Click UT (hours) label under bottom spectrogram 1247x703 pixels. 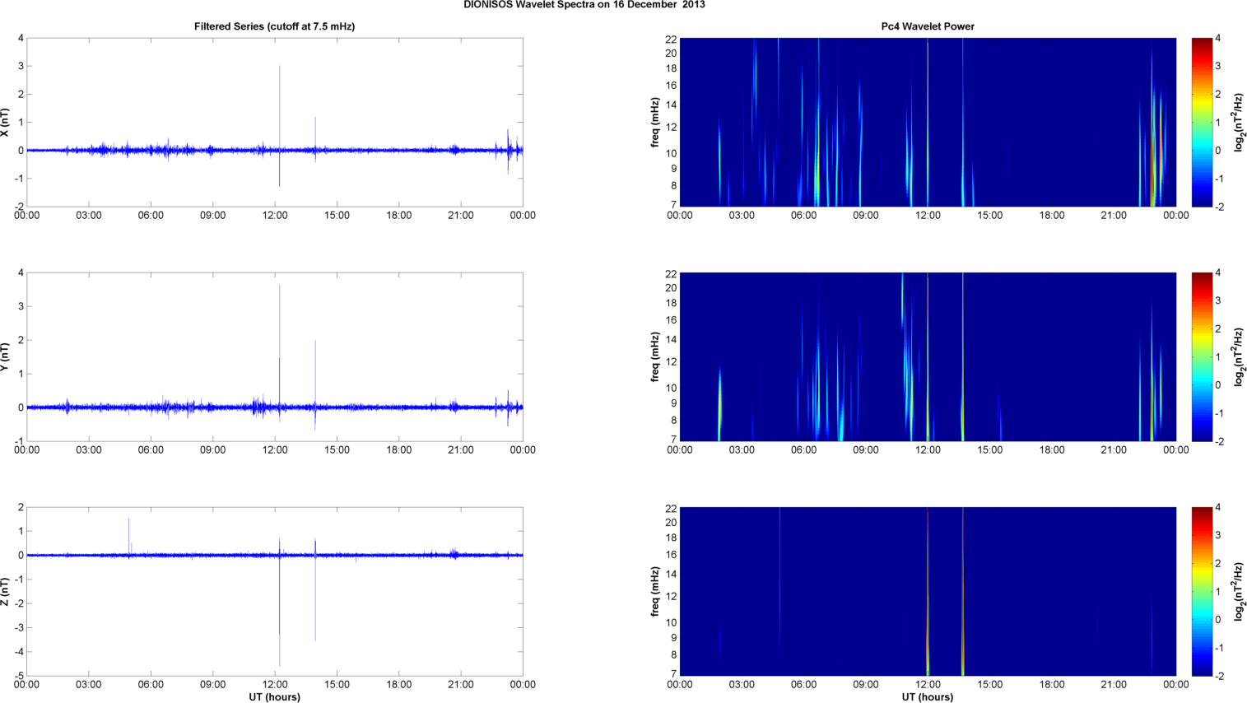coord(927,697)
